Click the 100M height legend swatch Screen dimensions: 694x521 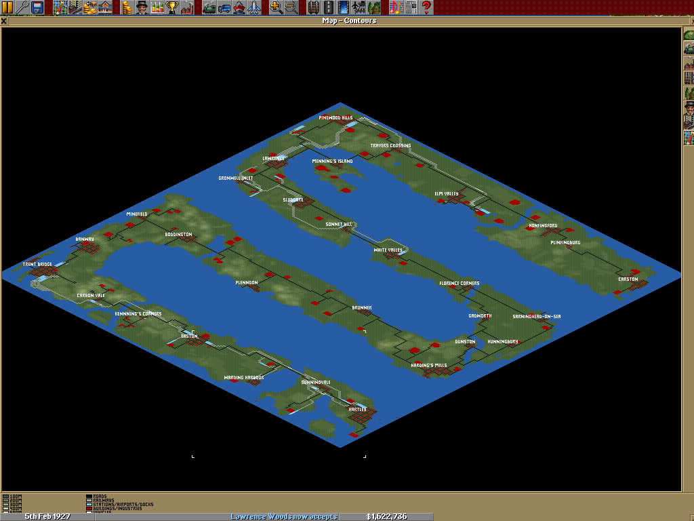click(x=5, y=497)
